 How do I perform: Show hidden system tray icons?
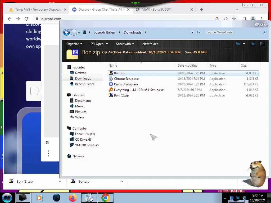coord(225,198)
